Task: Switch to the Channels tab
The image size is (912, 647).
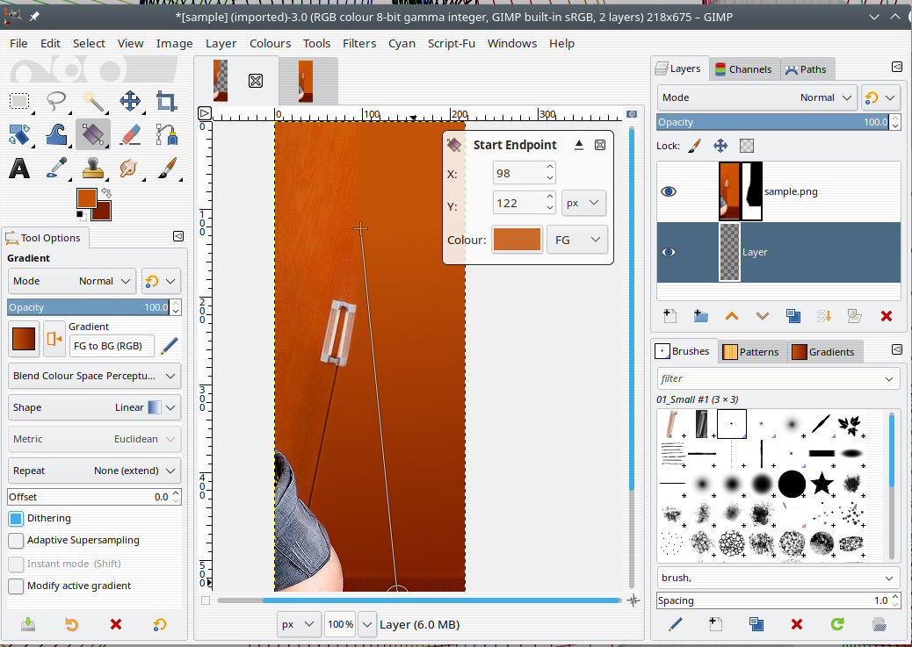Action: point(743,69)
